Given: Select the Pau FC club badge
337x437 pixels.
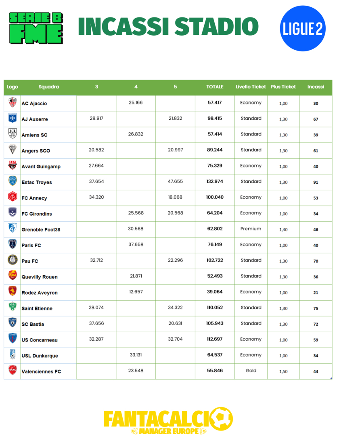Looking at the screenshot, I should tap(13, 261).
